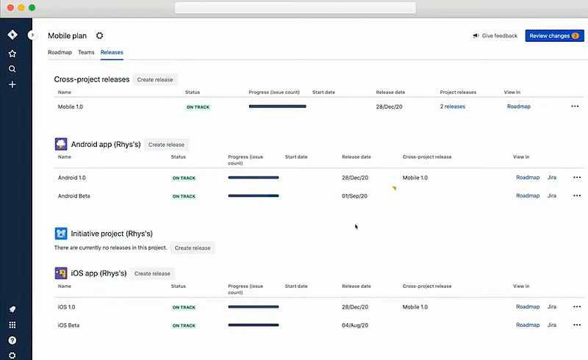Open the Jira home diamond logo
Image resolution: width=588 pixels, height=360 pixels.
click(12, 35)
